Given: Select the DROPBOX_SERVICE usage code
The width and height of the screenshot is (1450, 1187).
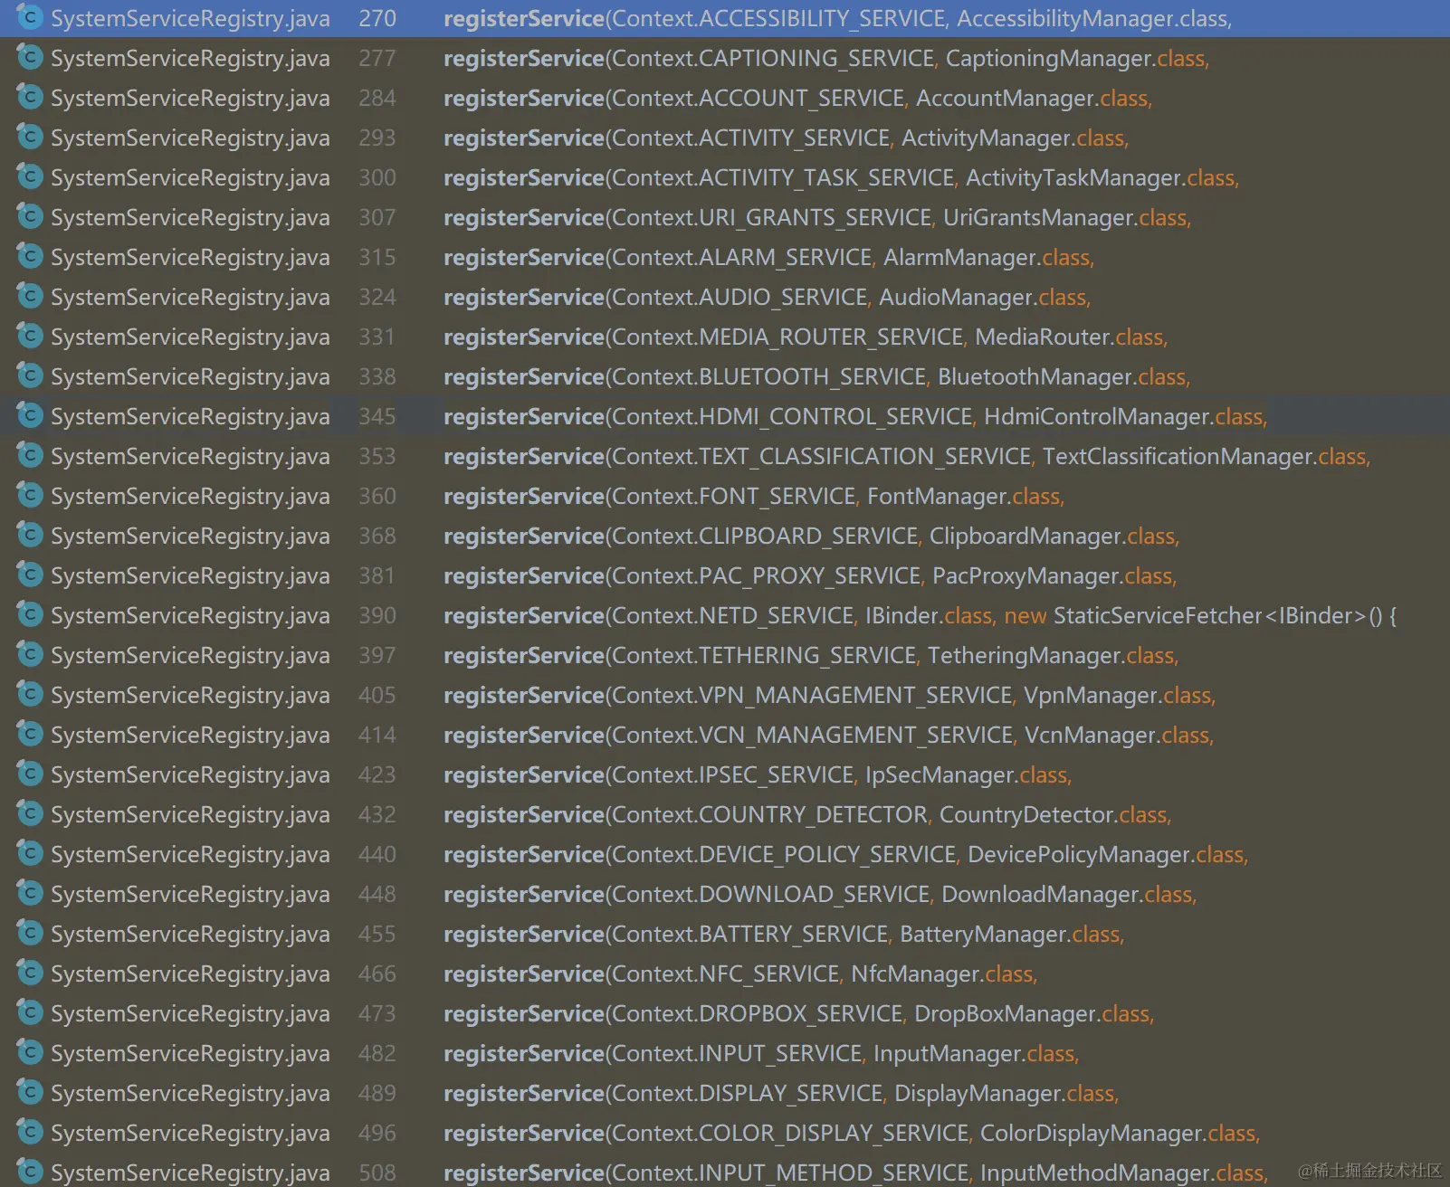Looking at the screenshot, I should point(798,1014).
